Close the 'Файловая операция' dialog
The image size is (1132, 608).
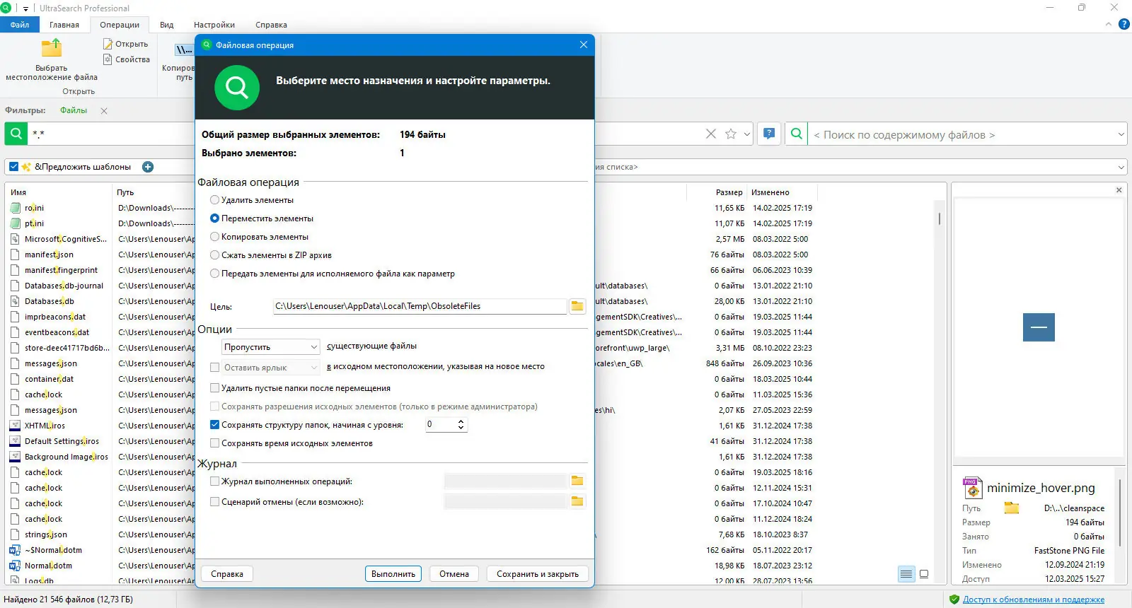584,45
